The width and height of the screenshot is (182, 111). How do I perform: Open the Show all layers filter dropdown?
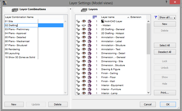167,17
